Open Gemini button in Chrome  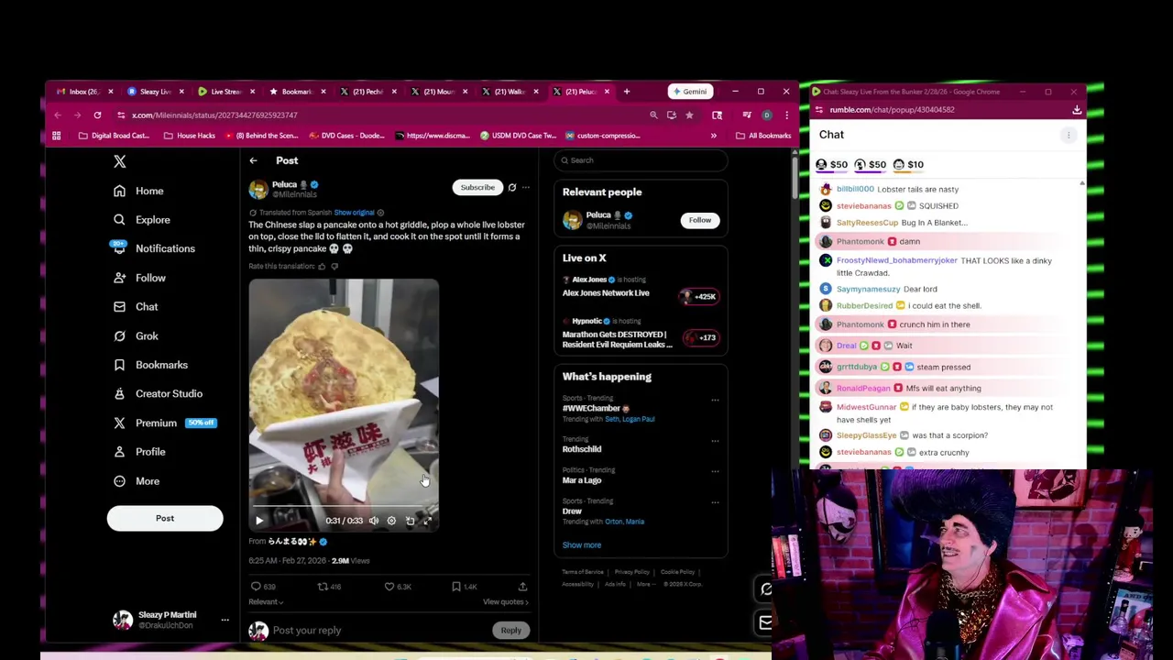tap(689, 92)
